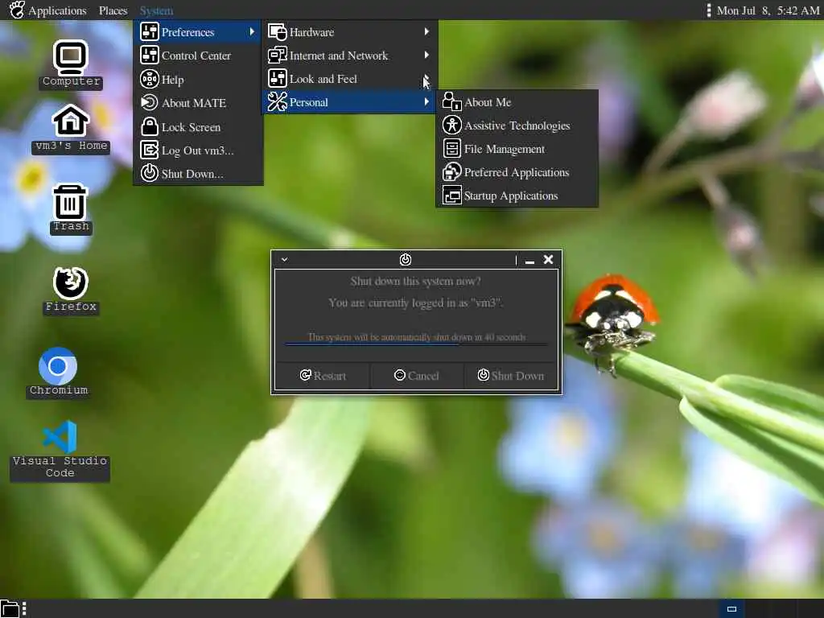824x618 pixels.
Task: Click the Help lifebuoy icon
Action: pyautogui.click(x=149, y=79)
